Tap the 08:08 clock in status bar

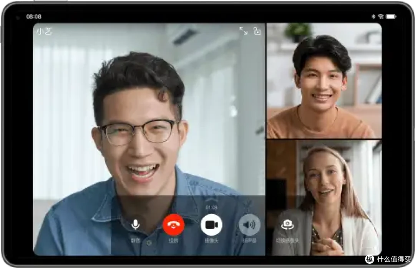33,17
